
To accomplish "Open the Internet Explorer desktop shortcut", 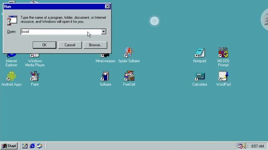I will pyautogui.click(x=11, y=60).
